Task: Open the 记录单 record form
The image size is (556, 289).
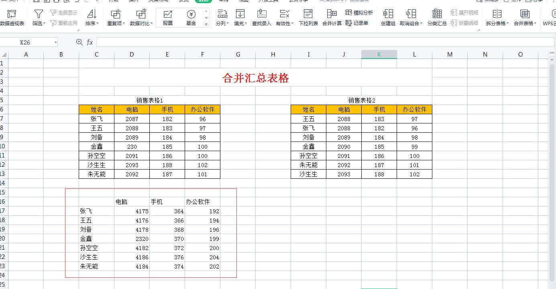Action: click(x=357, y=23)
